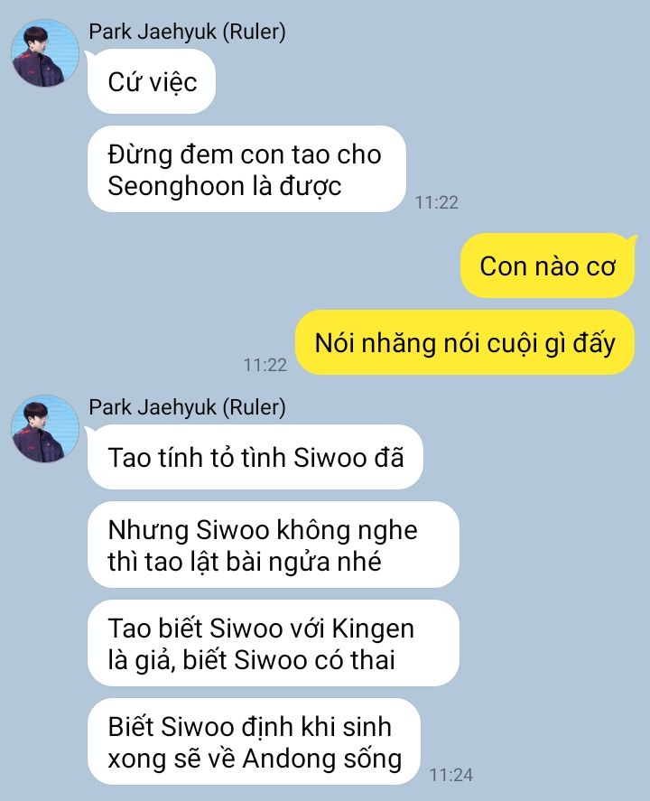The width and height of the screenshot is (650, 801).
Task: Tap the 11:22 timestamp beside the Seonghoon message
Action: coord(437,203)
